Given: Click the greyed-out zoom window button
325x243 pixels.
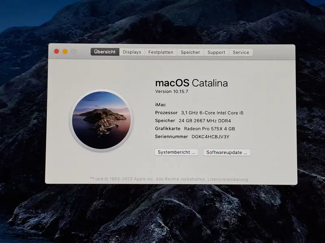Looking at the screenshot, I should pos(74,51).
